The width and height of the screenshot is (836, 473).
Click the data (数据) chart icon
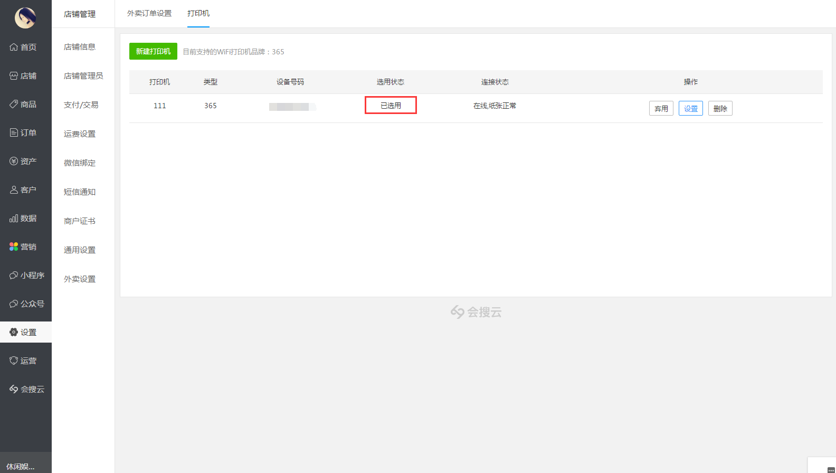click(14, 218)
